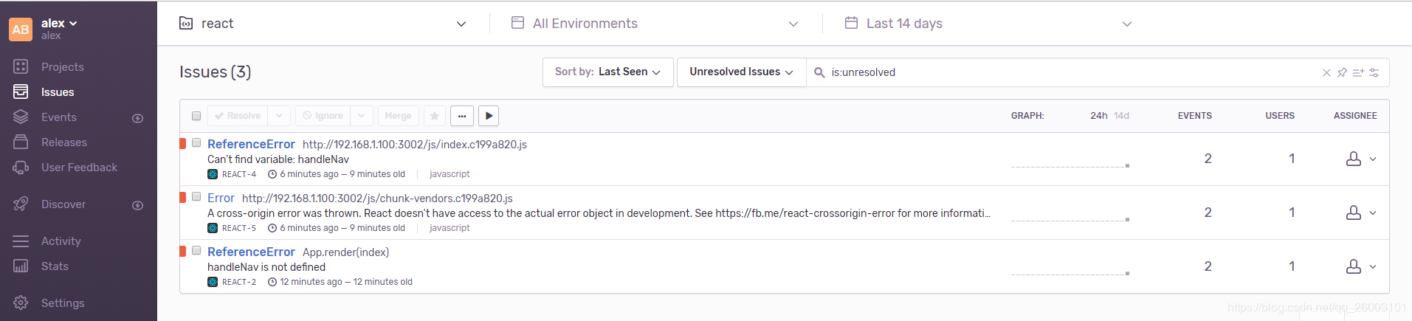This screenshot has width=1412, height=321.
Task: Pin the current search query
Action: tap(1342, 72)
